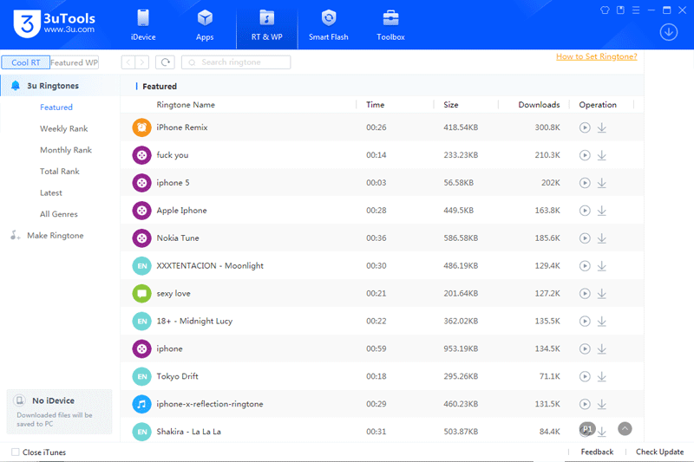Viewport: 694px width, 462px height.
Task: Click the Check Update button
Action: [x=659, y=452]
